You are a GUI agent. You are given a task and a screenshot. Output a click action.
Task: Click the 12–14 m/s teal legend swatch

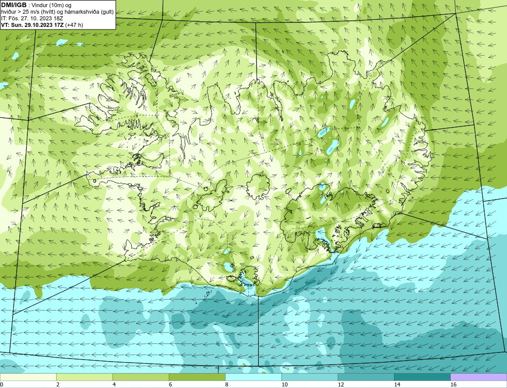coord(366,377)
